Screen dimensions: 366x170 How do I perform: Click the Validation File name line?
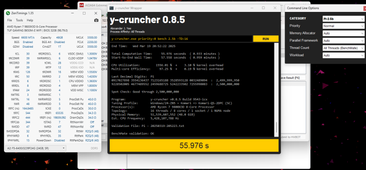click(x=148, y=126)
